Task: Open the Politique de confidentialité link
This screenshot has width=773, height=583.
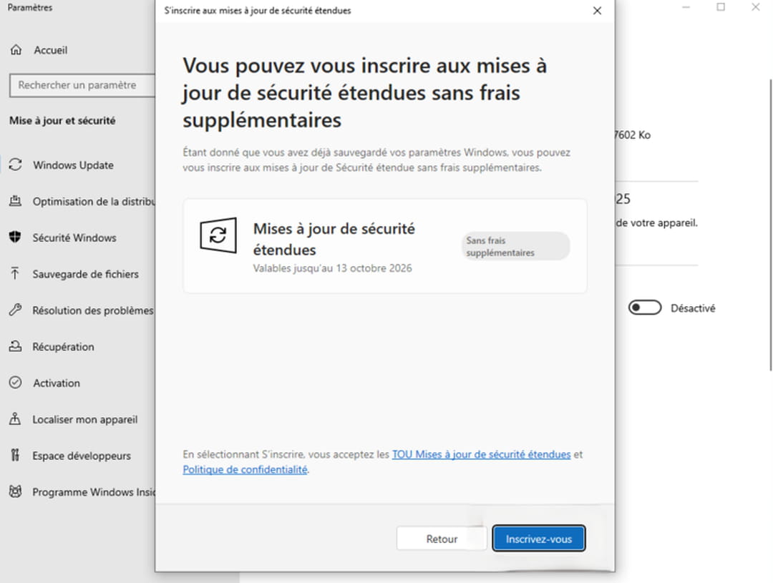Action: point(245,470)
